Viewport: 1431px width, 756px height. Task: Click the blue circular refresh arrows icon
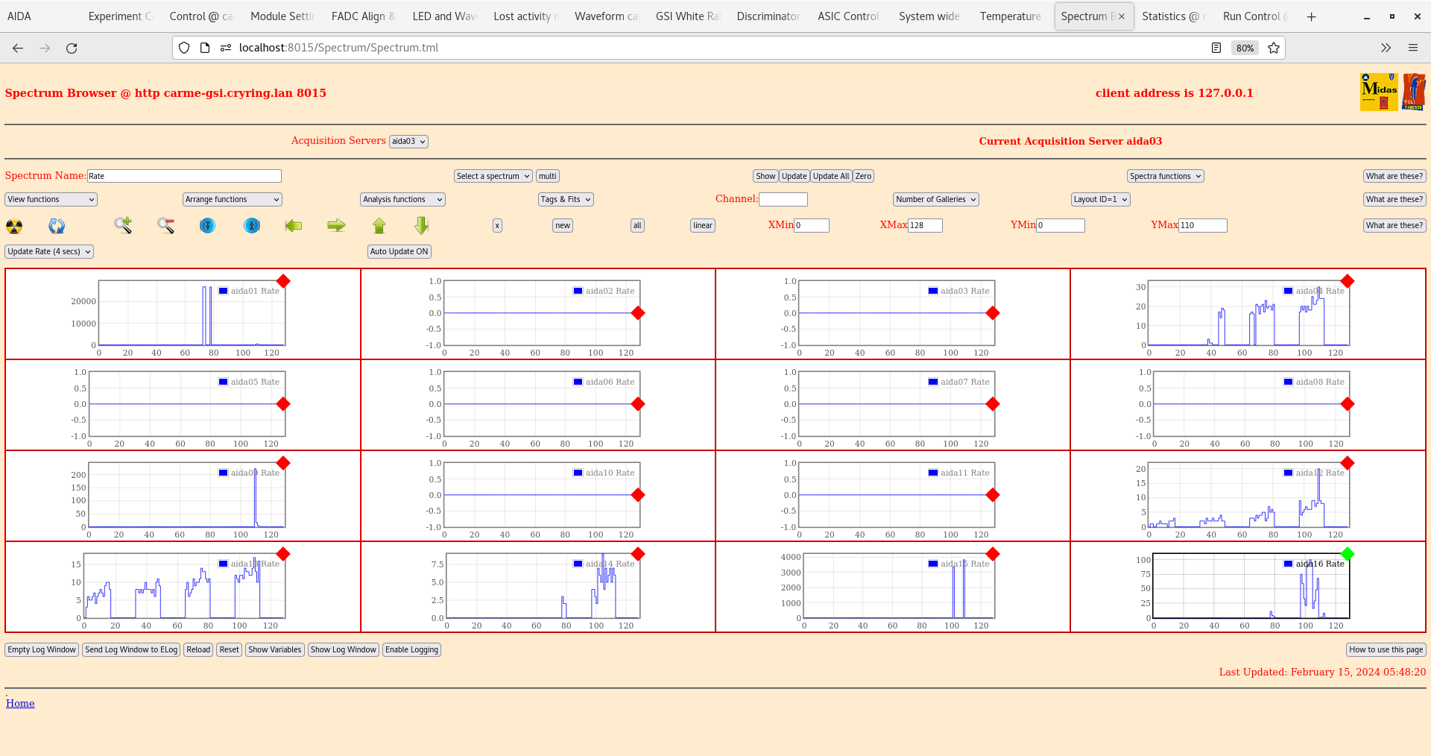coord(57,226)
